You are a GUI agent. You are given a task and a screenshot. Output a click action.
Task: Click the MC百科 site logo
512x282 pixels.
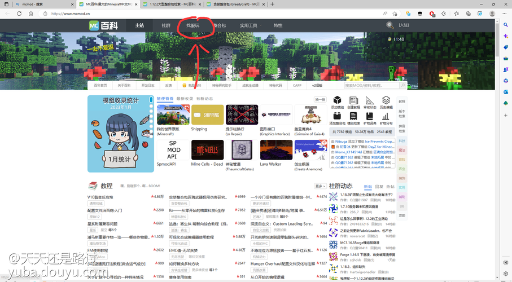pos(103,25)
